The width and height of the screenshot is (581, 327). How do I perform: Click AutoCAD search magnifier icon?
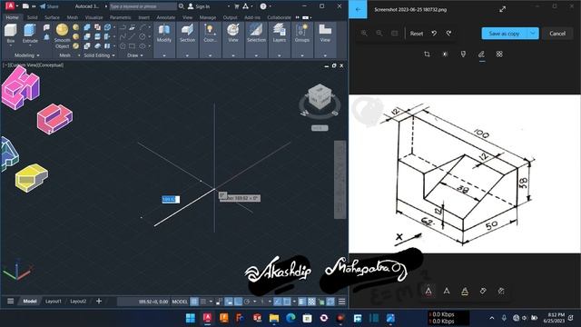click(182, 6)
